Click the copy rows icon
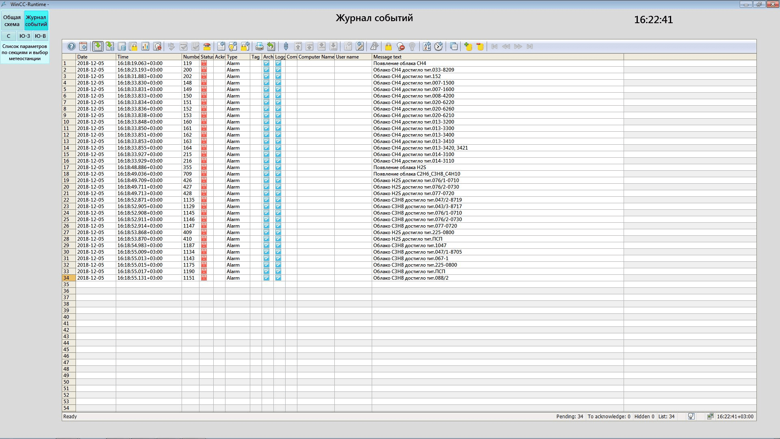The width and height of the screenshot is (780, 439). [x=454, y=46]
